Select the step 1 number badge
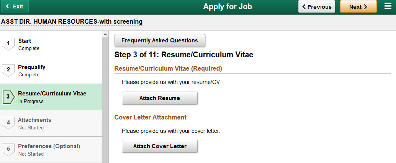Screen dimensions: 396x163 click(x=8, y=44)
